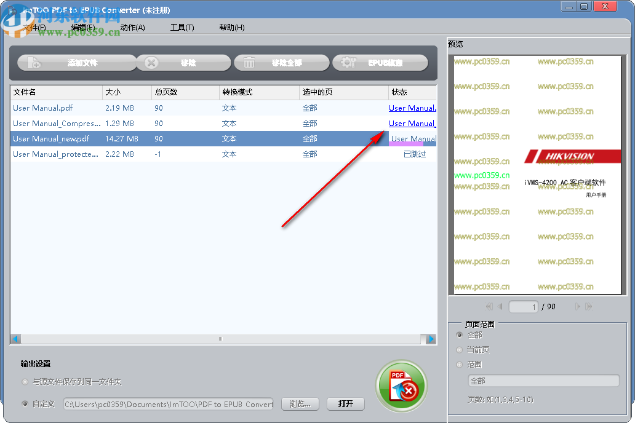Image resolution: width=635 pixels, height=423 pixels.
Task: Click the 移除 remove icon
Action: point(150,62)
